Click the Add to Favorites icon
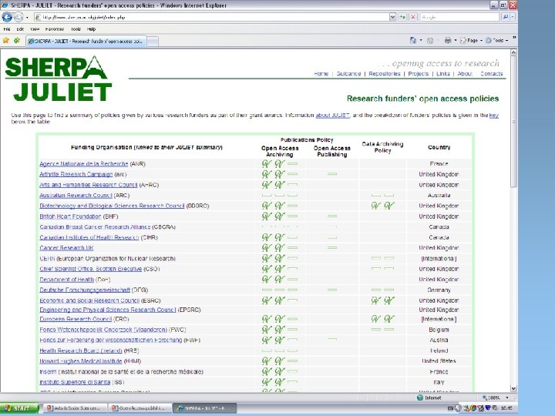The width and height of the screenshot is (555, 416). tap(17, 40)
